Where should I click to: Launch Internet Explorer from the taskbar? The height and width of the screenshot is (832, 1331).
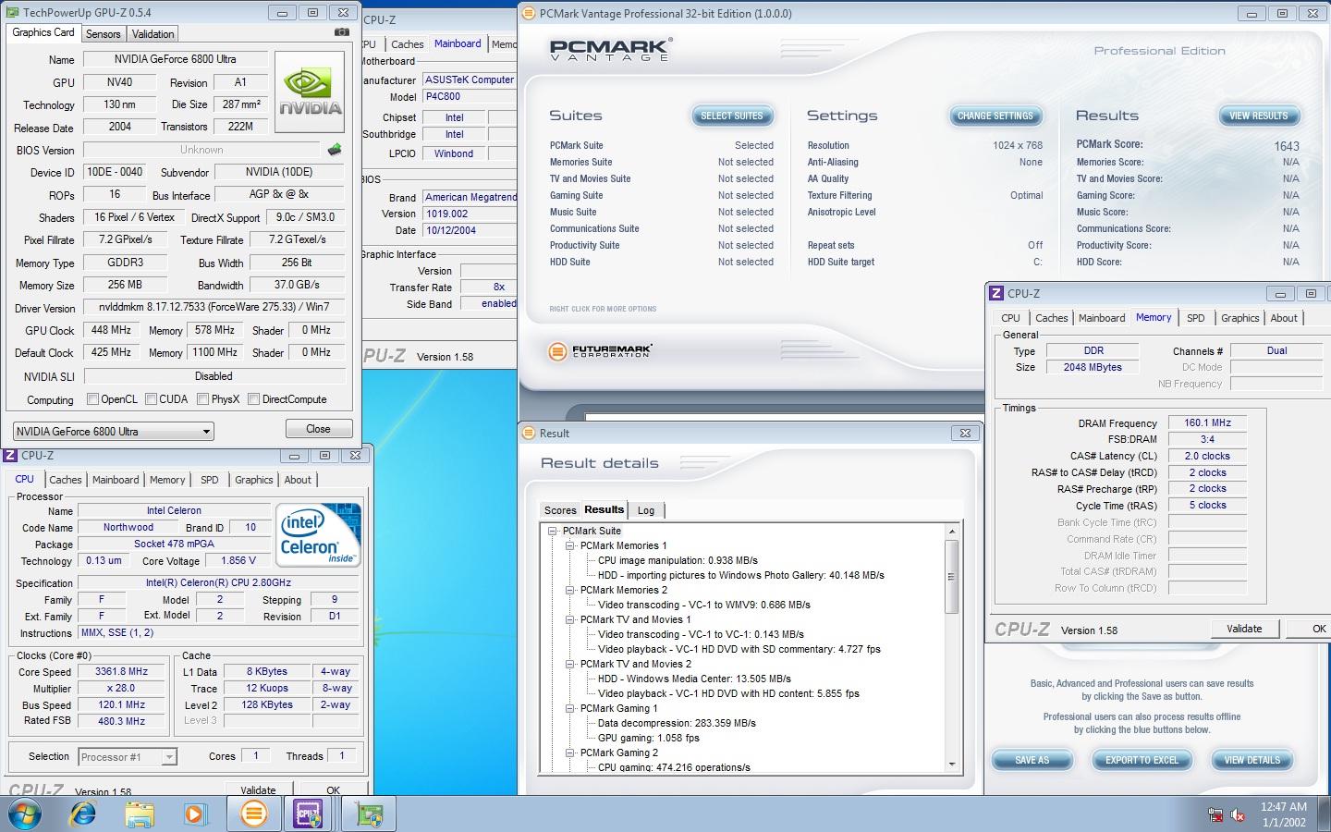tap(83, 814)
